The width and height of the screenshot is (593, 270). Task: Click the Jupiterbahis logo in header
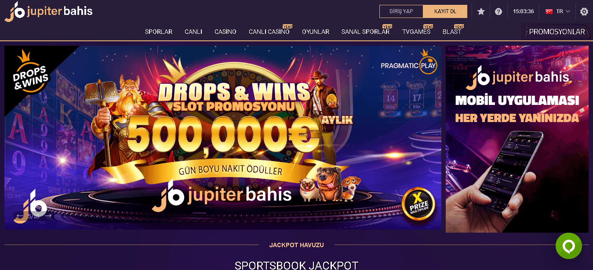pos(49,11)
